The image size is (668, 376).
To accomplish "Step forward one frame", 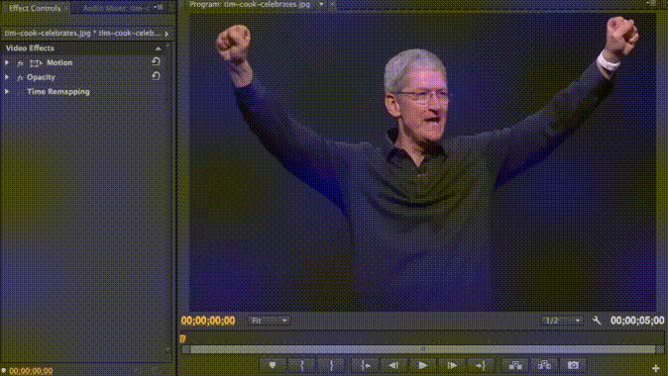I will pos(452,365).
